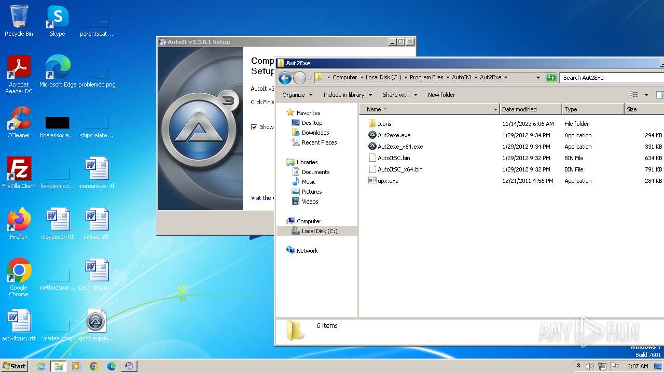Viewport: 664px width, 373px height.
Task: Open the Pictures library in navigation pane
Action: [312, 192]
